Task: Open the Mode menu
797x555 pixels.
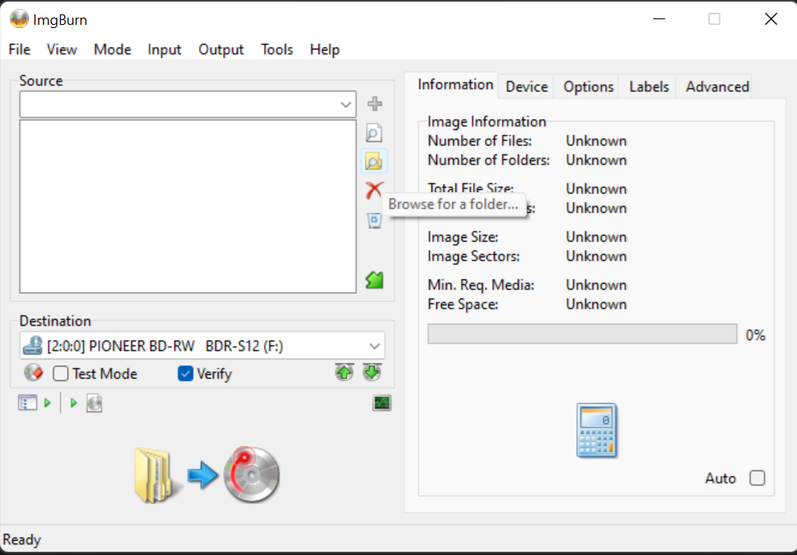Action: point(112,50)
